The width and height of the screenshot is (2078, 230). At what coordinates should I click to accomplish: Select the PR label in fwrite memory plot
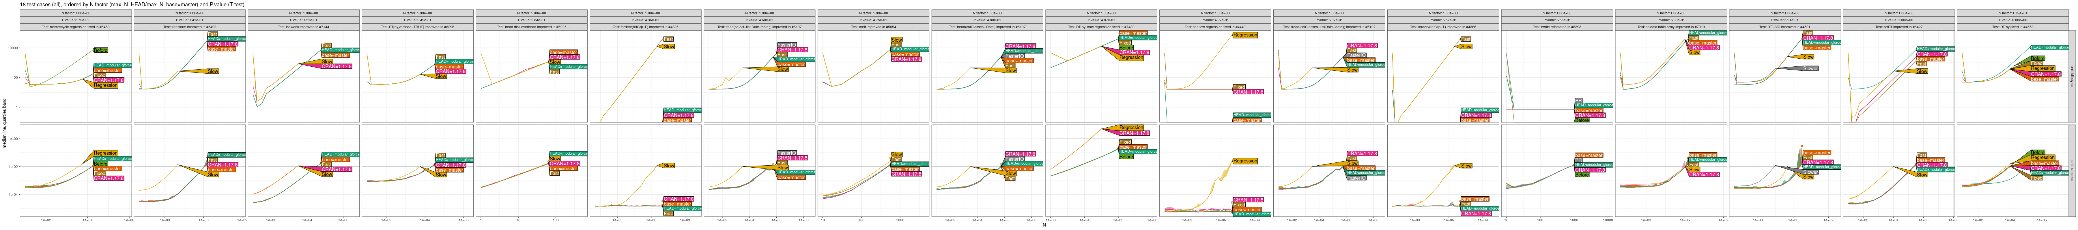click(1579, 101)
